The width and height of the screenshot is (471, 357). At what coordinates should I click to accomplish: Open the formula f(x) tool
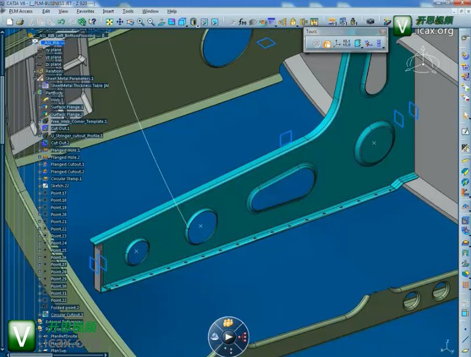point(242,22)
